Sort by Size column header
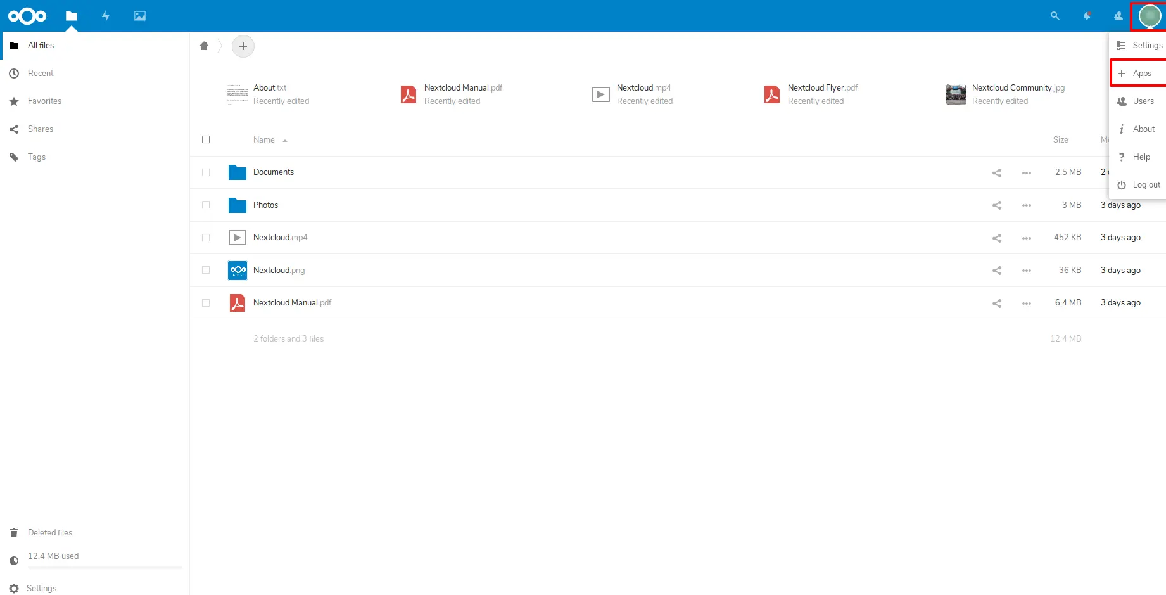 coord(1060,140)
